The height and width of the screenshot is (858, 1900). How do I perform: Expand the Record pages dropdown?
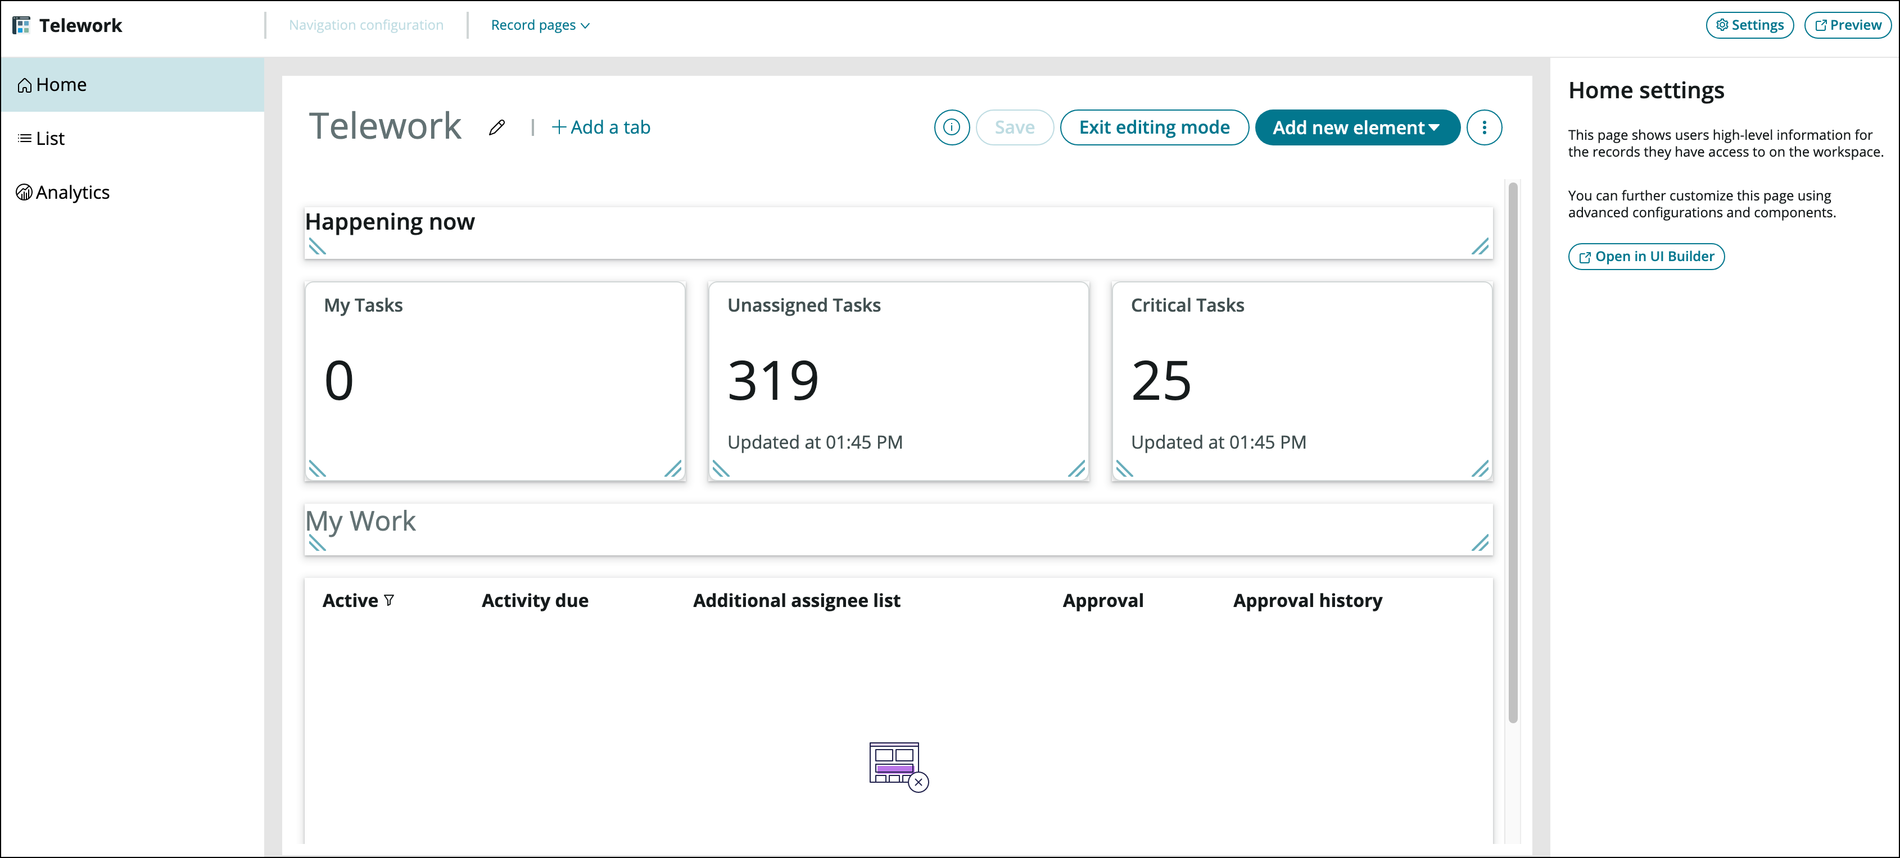pos(540,25)
